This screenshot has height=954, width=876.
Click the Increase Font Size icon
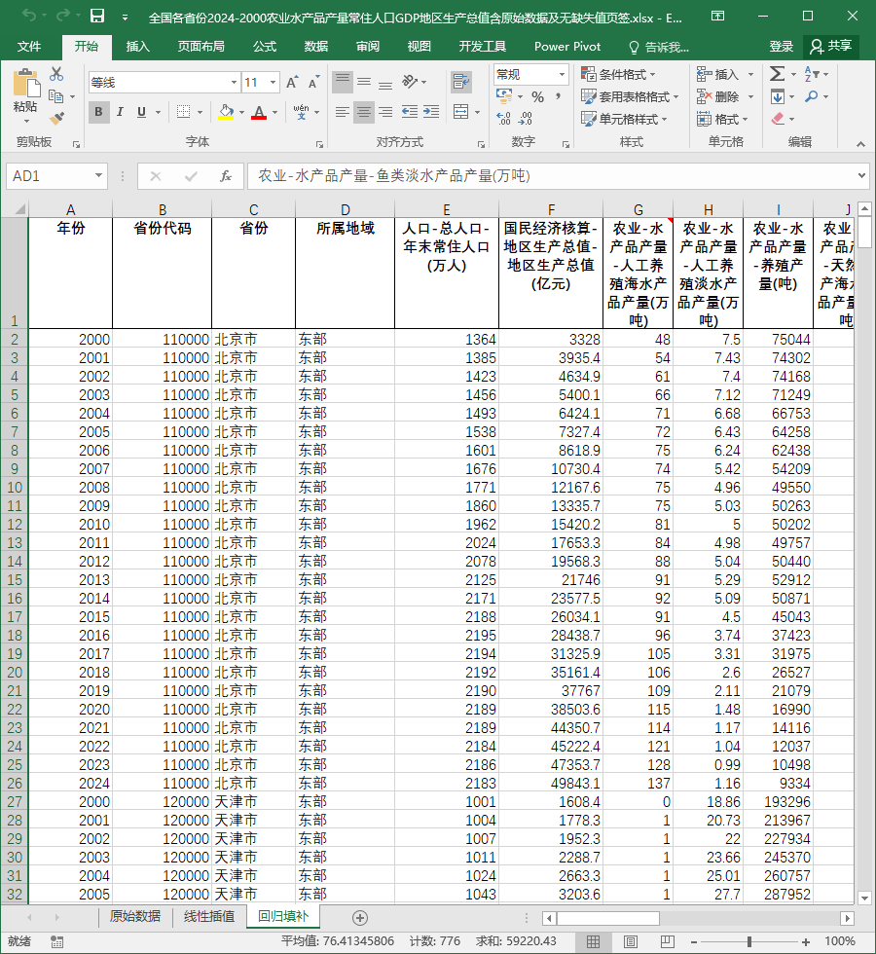tap(292, 83)
